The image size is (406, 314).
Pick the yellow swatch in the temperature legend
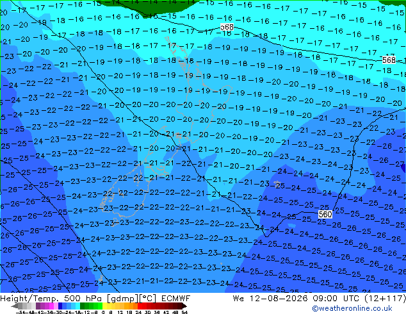click(x=105, y=306)
